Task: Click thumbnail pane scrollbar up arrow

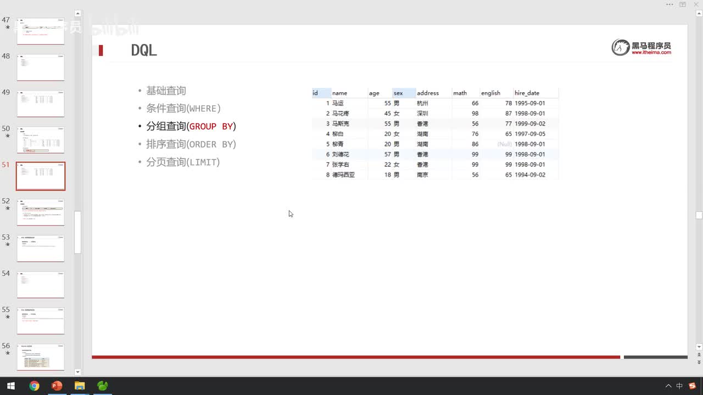Action: 77,14
